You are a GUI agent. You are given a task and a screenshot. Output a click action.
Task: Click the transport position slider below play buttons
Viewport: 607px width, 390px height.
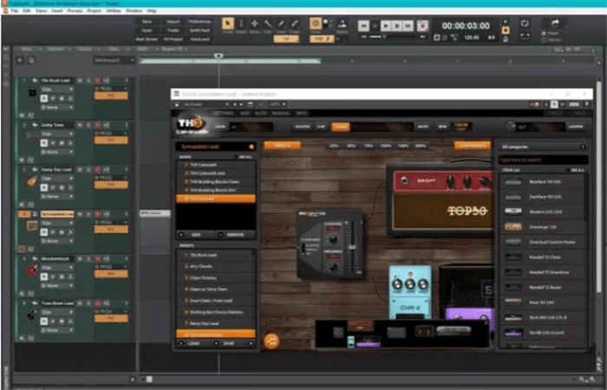point(393,36)
